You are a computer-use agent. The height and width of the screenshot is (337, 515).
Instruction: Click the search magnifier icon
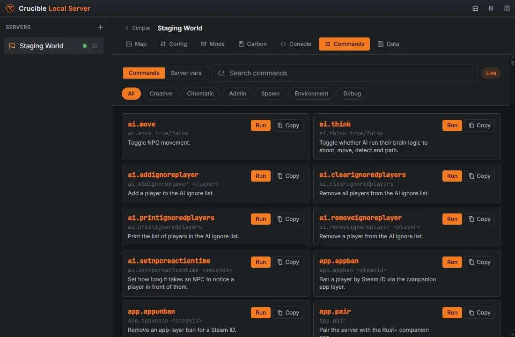pyautogui.click(x=221, y=73)
